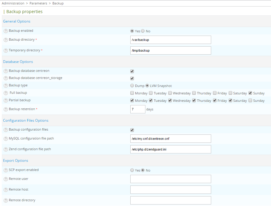Image resolution: width=271 pixels, height=206 pixels.
Task: Click the Backup breadcrumb link
Action: tap(58, 3)
